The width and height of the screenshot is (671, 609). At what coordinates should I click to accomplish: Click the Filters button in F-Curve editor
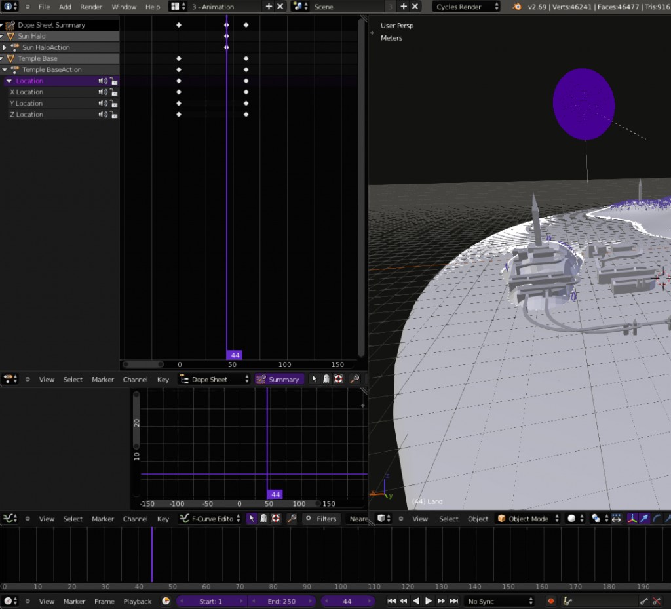[322, 519]
